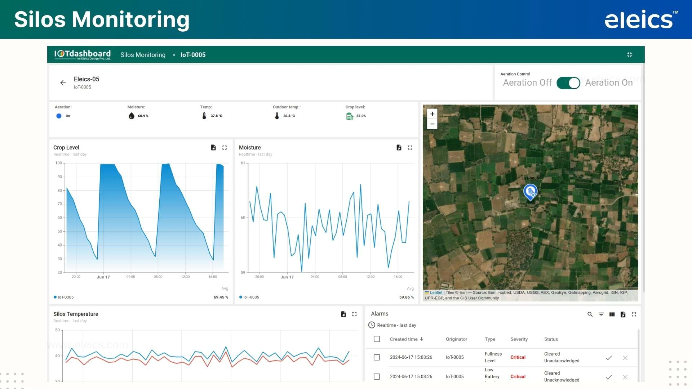Click the Temp thermometer icon
The image size is (692, 389).
tap(204, 116)
